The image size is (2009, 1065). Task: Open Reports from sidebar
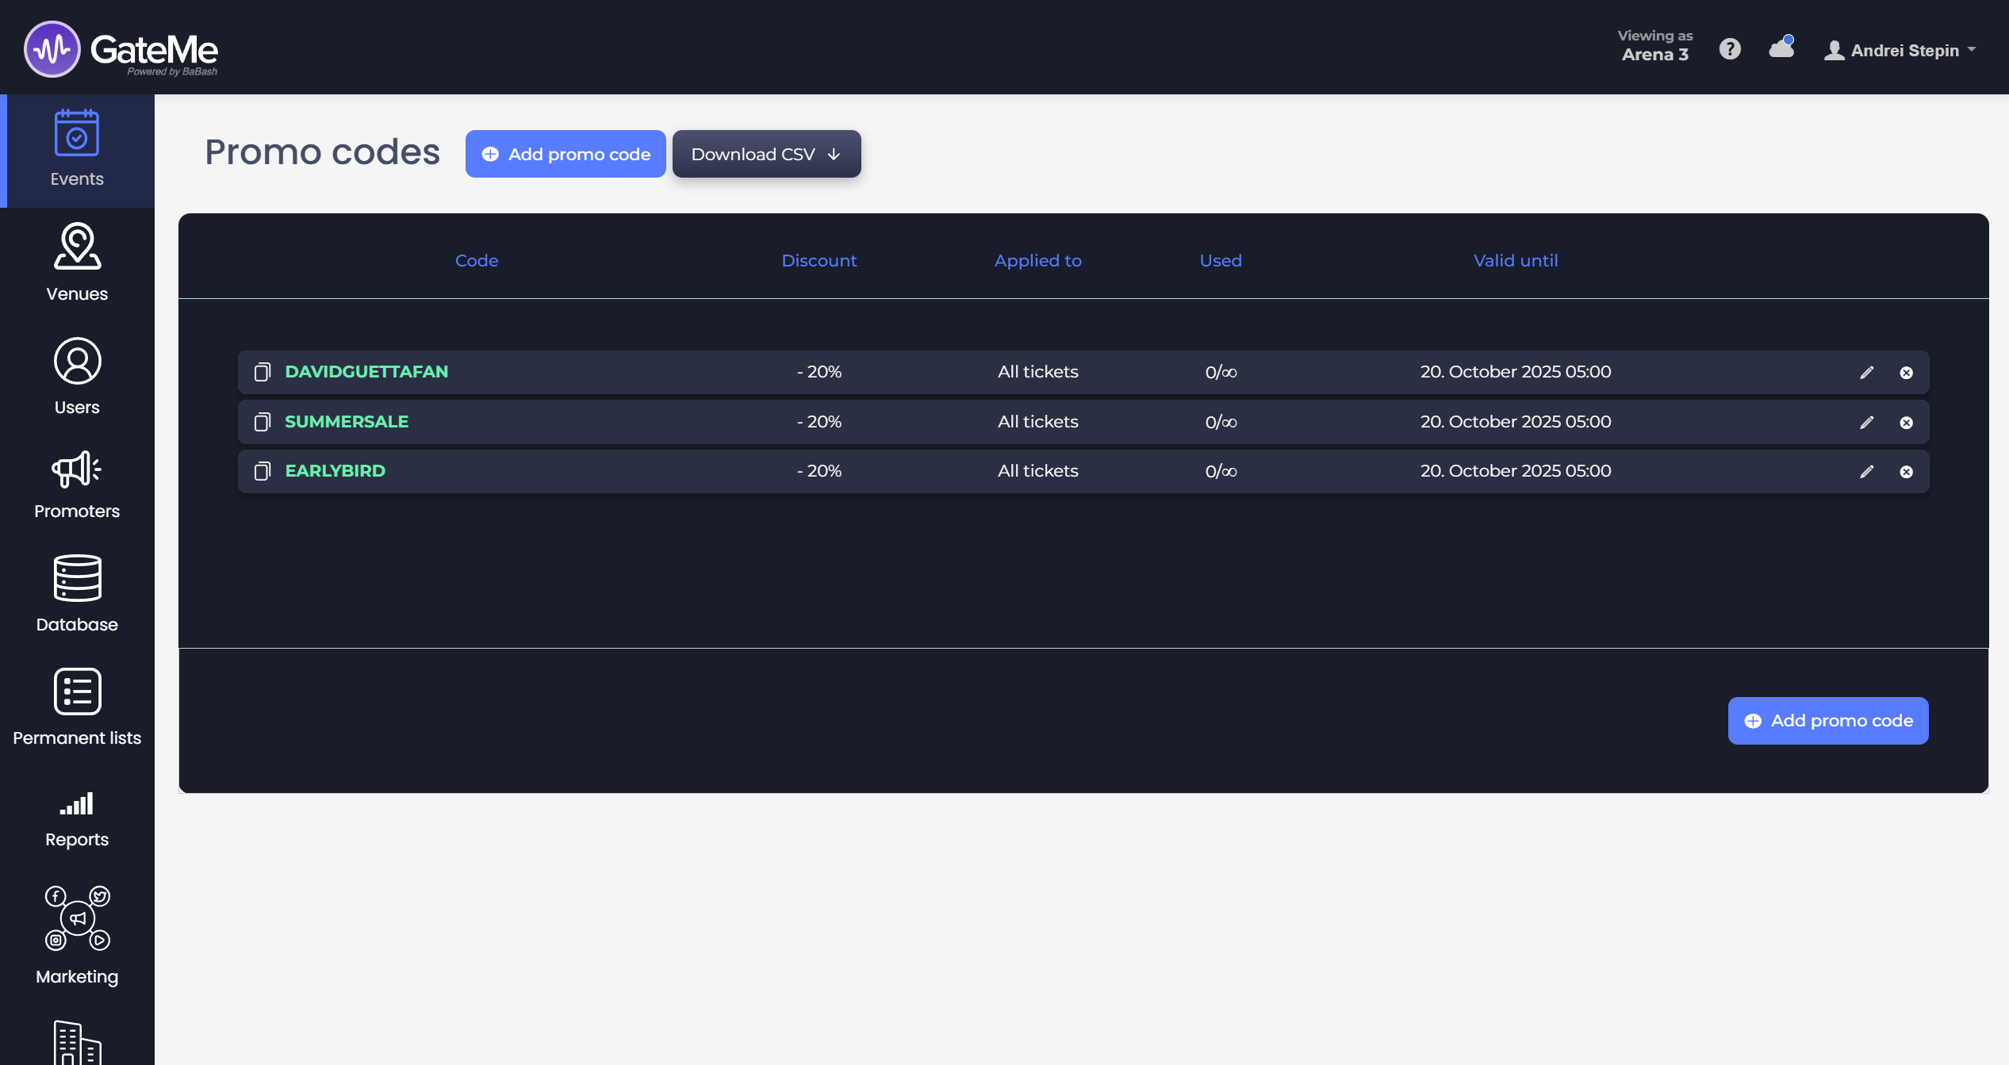(77, 819)
